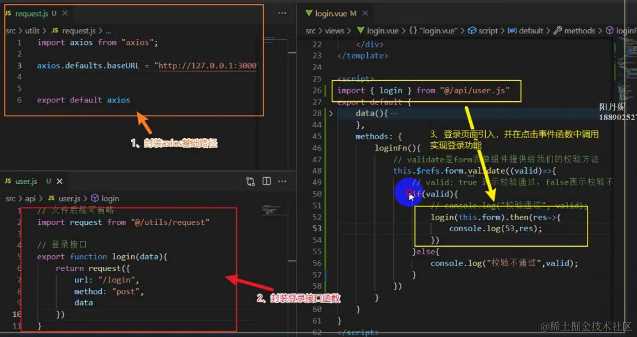This screenshot has width=637, height=337.
Task: Click the '</script>' closing tag on line 62
Action: (358, 332)
